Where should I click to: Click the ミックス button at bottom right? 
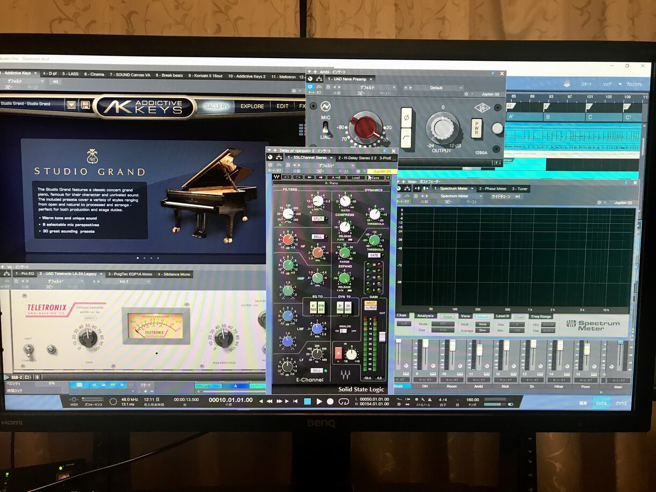(x=600, y=403)
